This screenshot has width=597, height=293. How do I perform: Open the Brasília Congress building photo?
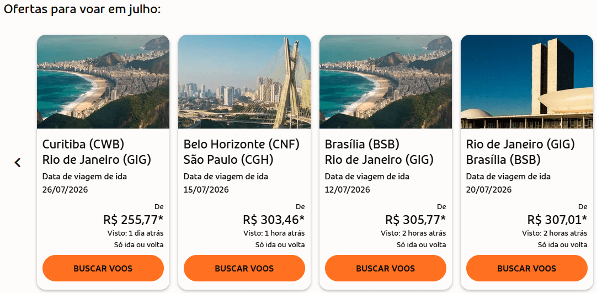(527, 82)
